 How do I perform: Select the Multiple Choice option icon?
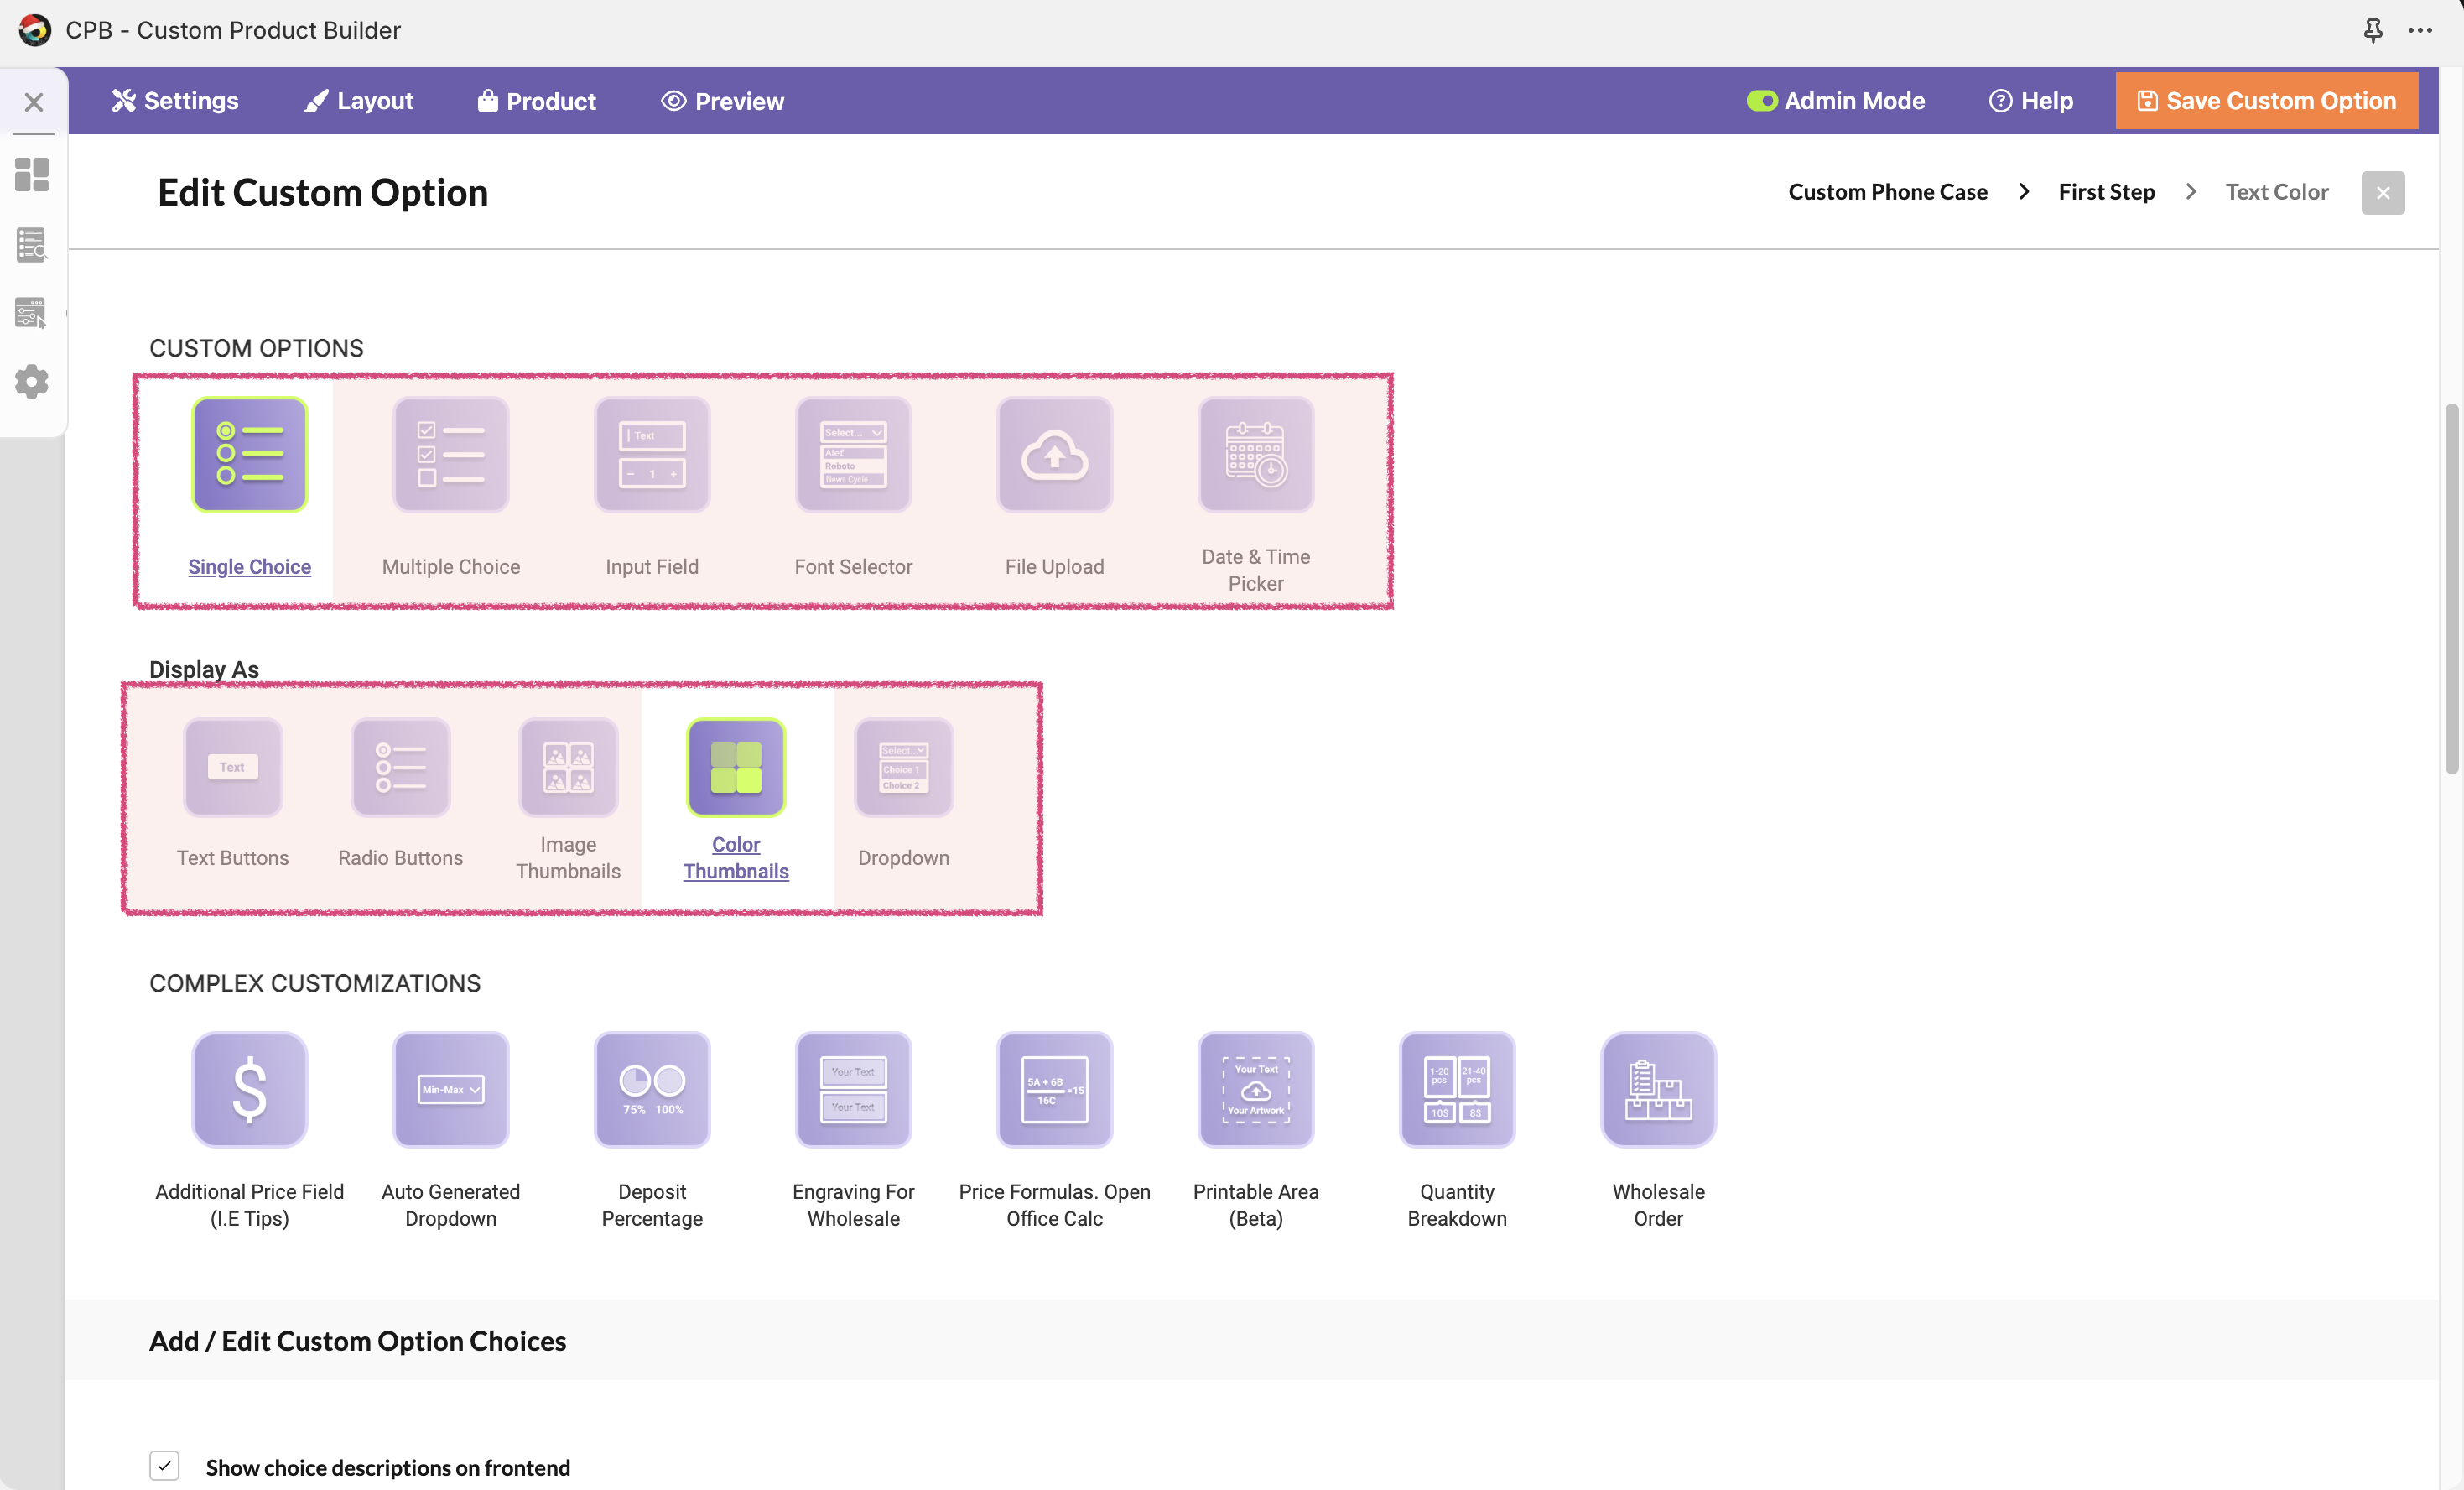tap(451, 455)
